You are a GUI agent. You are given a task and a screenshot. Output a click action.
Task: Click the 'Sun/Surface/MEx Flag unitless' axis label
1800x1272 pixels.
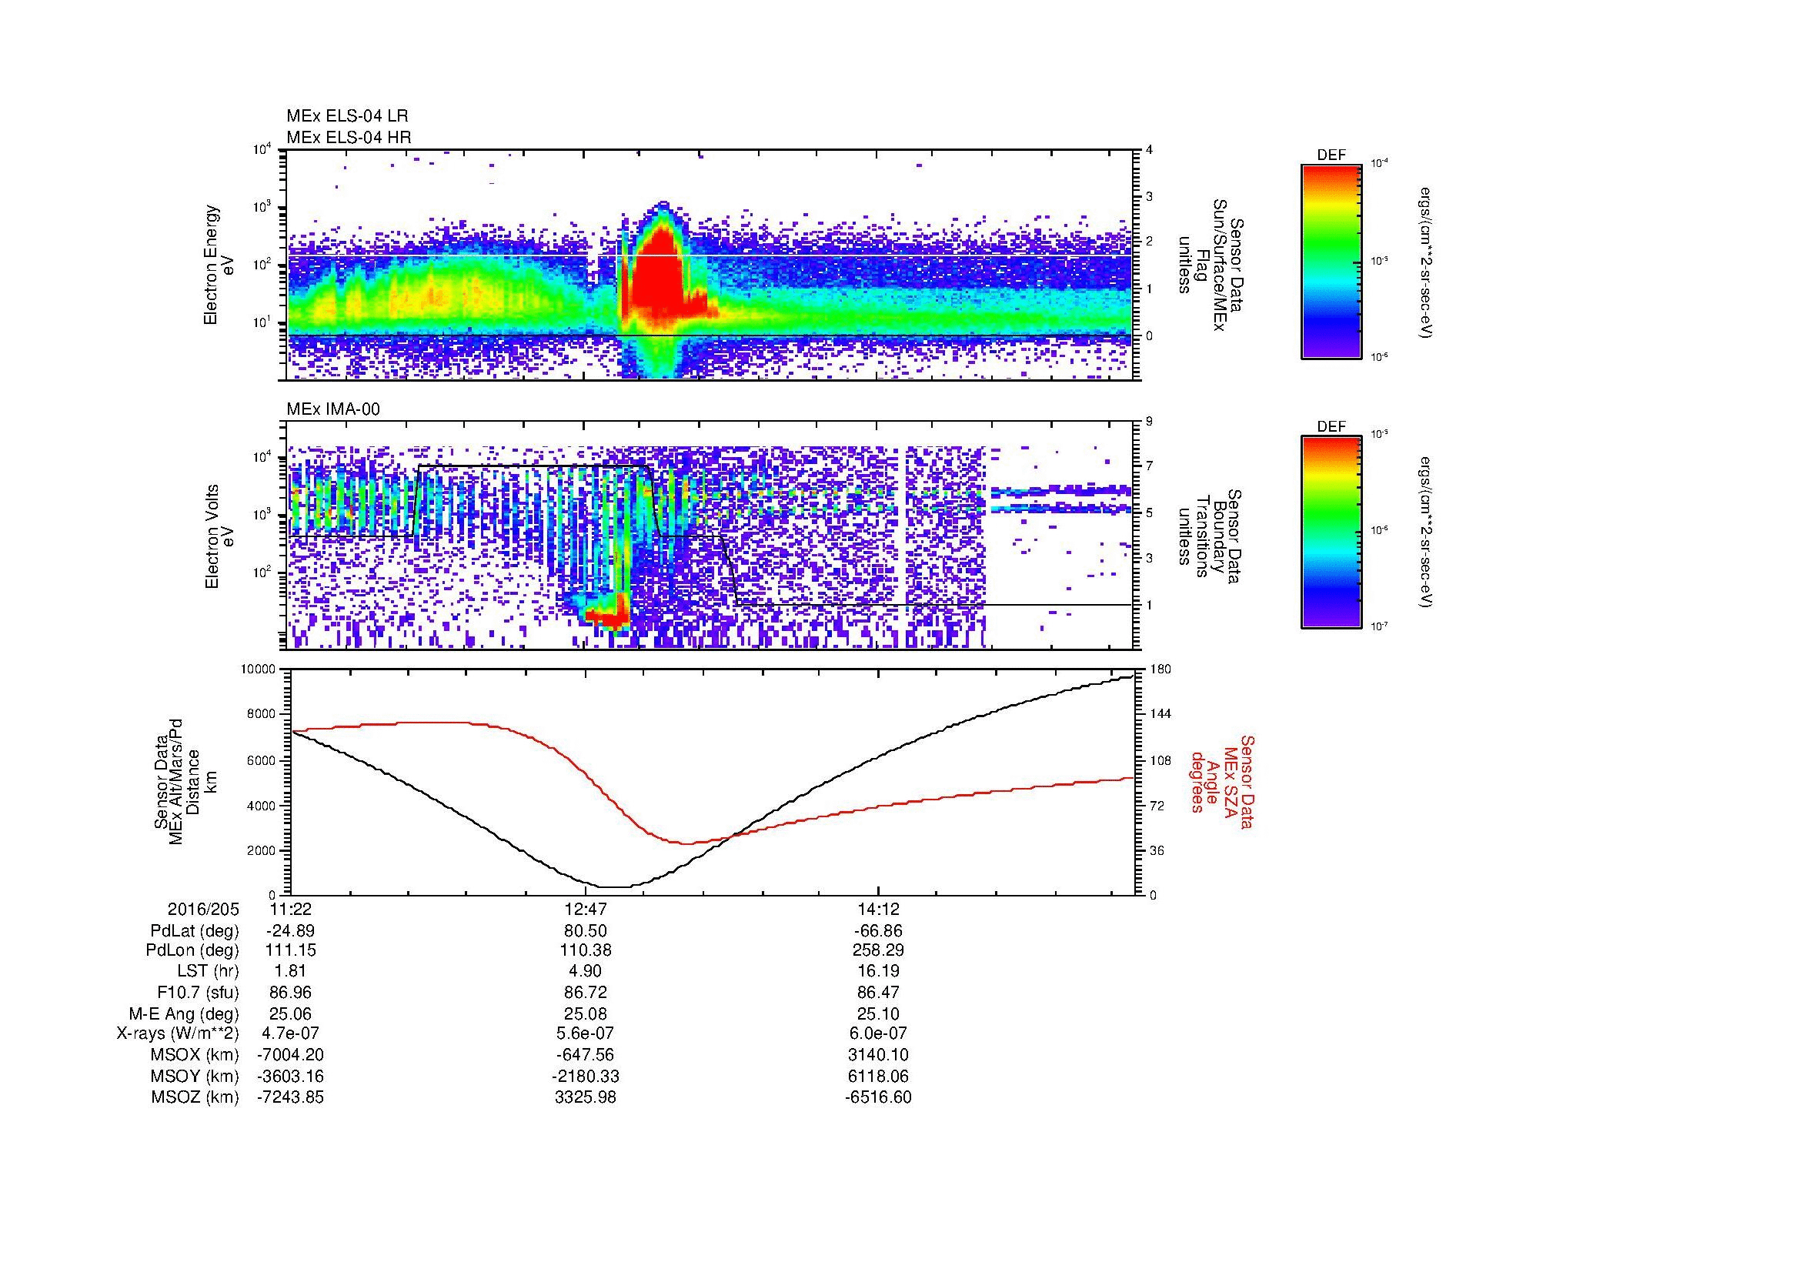(1211, 265)
